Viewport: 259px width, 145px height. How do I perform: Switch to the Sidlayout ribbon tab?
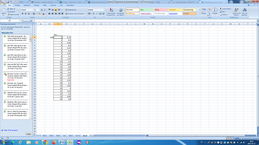coord(27,5)
